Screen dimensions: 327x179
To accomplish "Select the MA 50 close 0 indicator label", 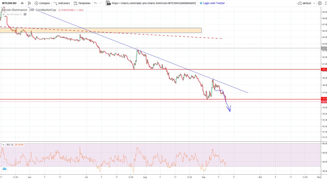I will pos(14,14).
